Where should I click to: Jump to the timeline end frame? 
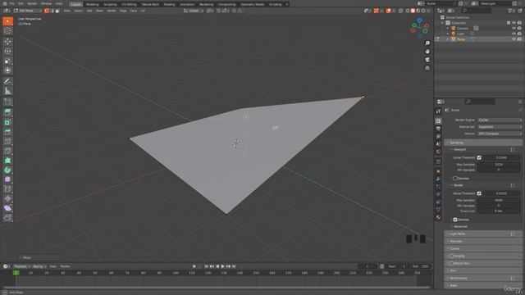click(234, 266)
